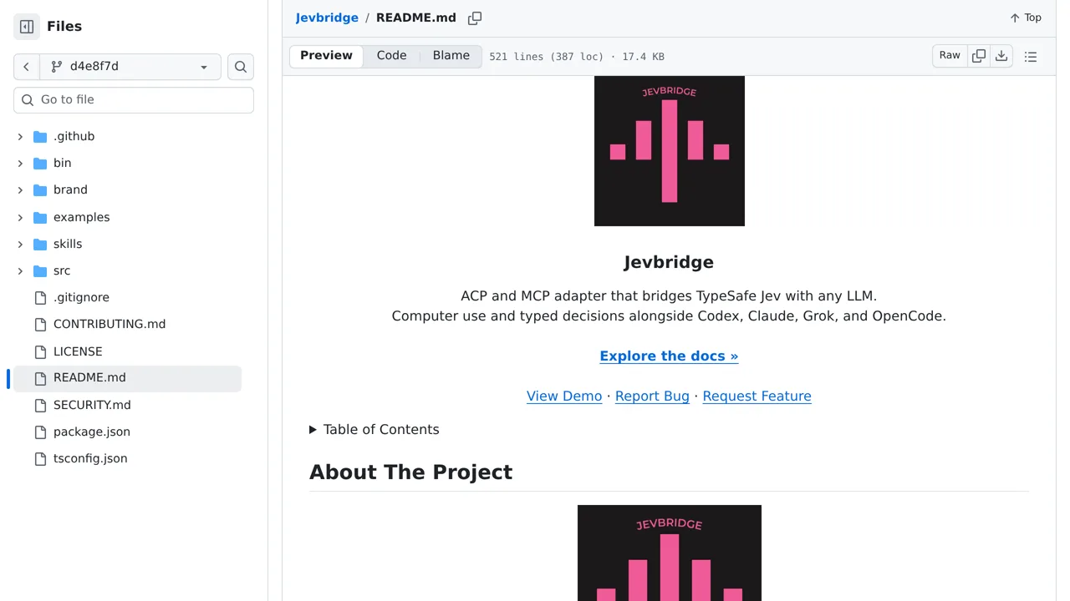Click the LICENSE file icon

pyautogui.click(x=40, y=351)
